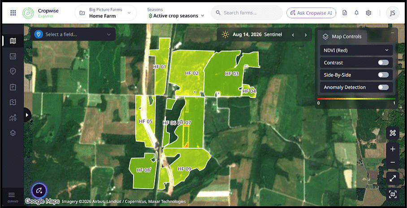Go to previous imagery date
Screen dimensions: 407x208
click(x=293, y=35)
